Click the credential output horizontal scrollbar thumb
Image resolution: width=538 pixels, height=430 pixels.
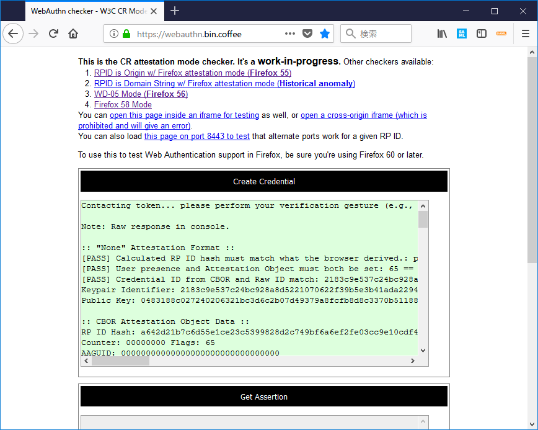(120, 361)
